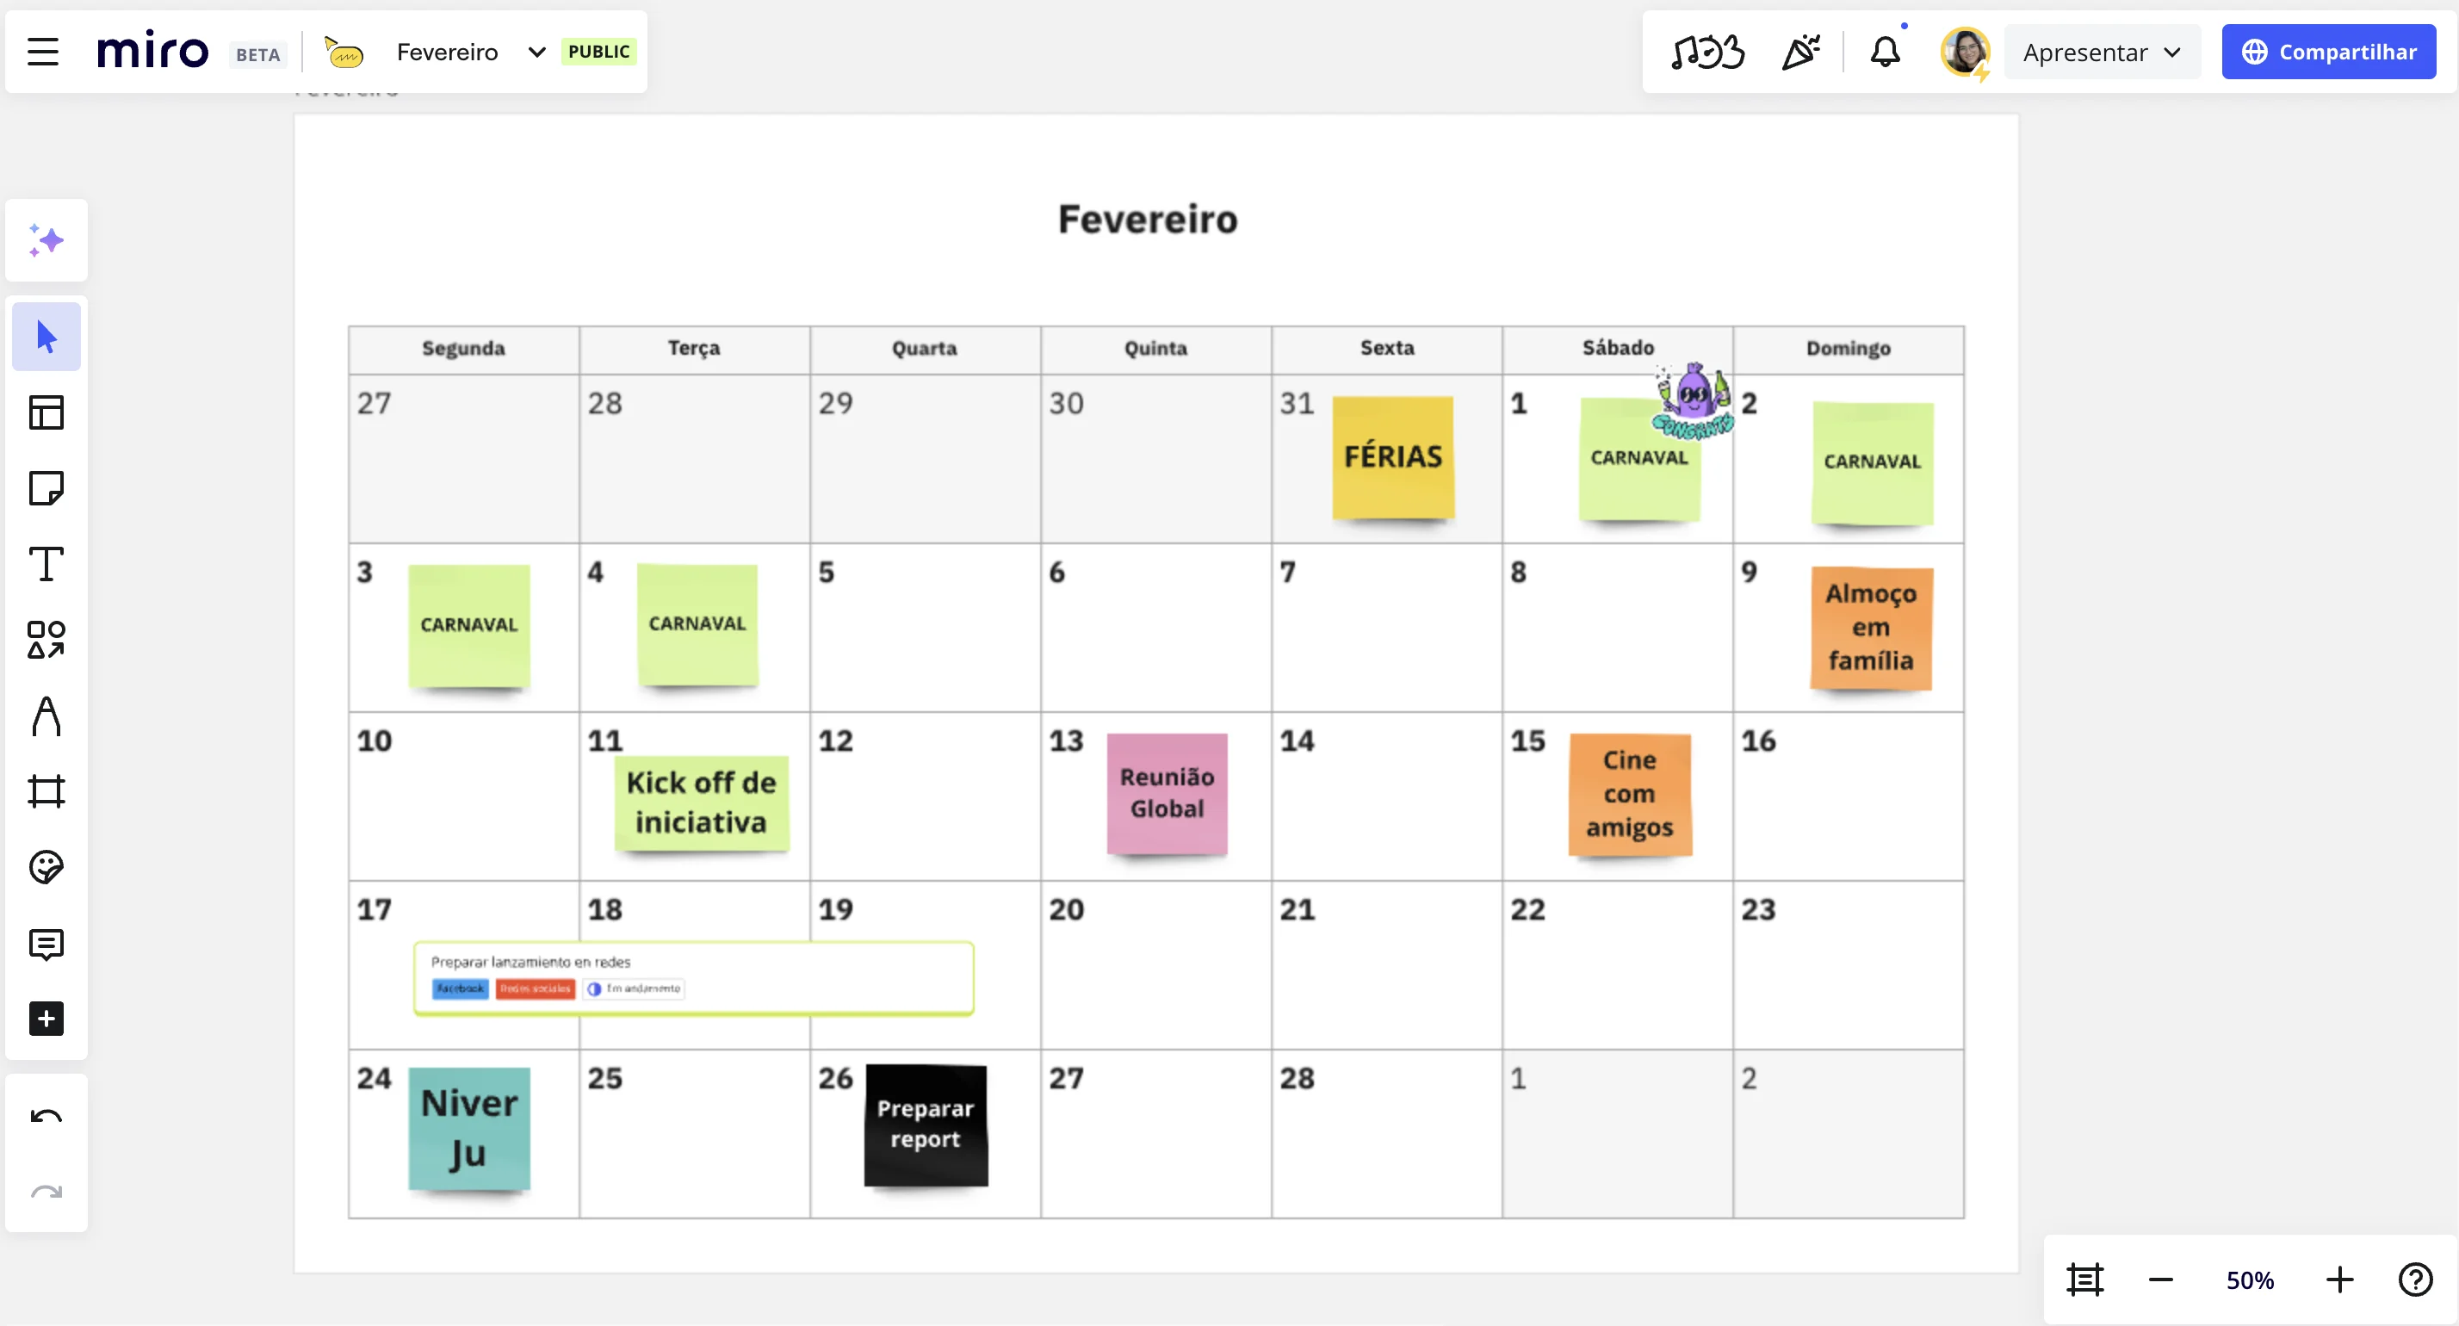Viewport: 2459px width, 1326px height.
Task: Click the zoom percentage dropdown at 50%
Action: pos(2250,1279)
